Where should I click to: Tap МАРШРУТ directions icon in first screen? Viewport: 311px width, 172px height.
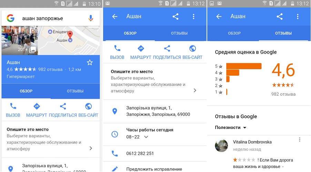click(37, 106)
